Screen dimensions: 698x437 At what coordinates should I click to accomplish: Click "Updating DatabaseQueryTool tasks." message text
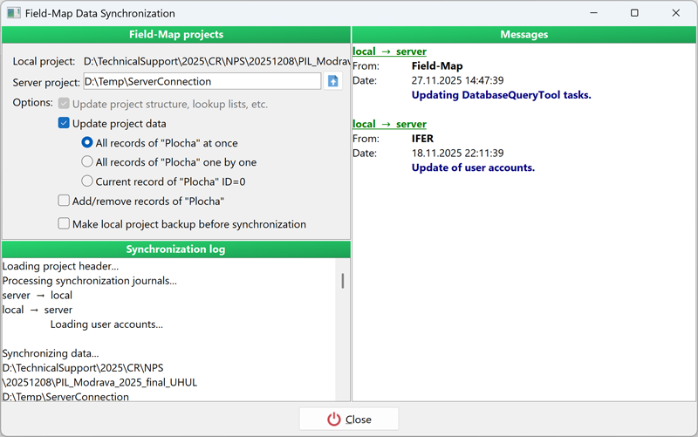tap(501, 95)
